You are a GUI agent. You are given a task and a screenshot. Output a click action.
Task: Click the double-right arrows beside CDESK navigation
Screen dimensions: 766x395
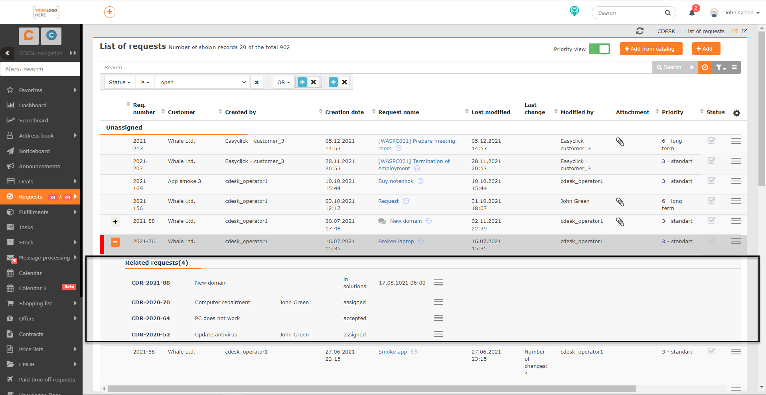pyautogui.click(x=73, y=53)
